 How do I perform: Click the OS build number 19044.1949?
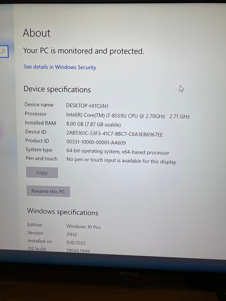pyautogui.click(x=78, y=251)
